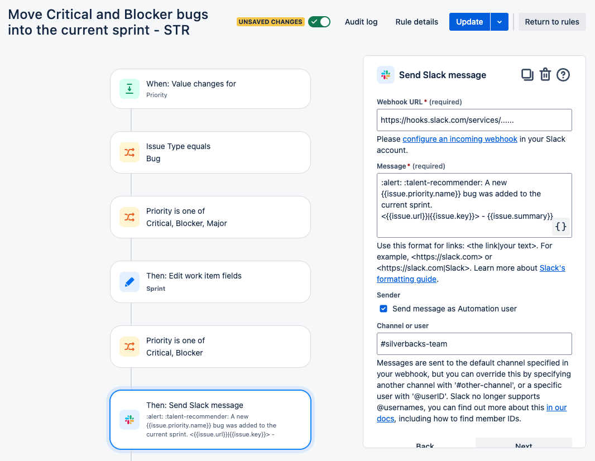Insert smart value with curly braces button
This screenshot has height=461, width=595.
[x=560, y=227]
